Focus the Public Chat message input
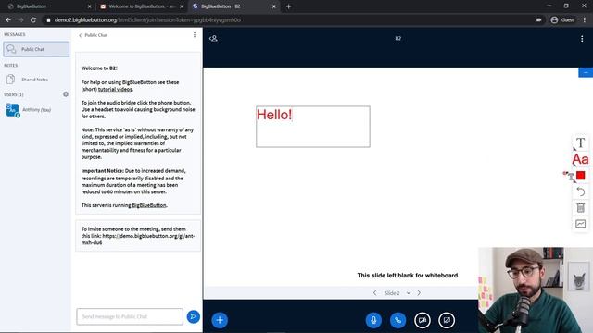 tap(130, 316)
